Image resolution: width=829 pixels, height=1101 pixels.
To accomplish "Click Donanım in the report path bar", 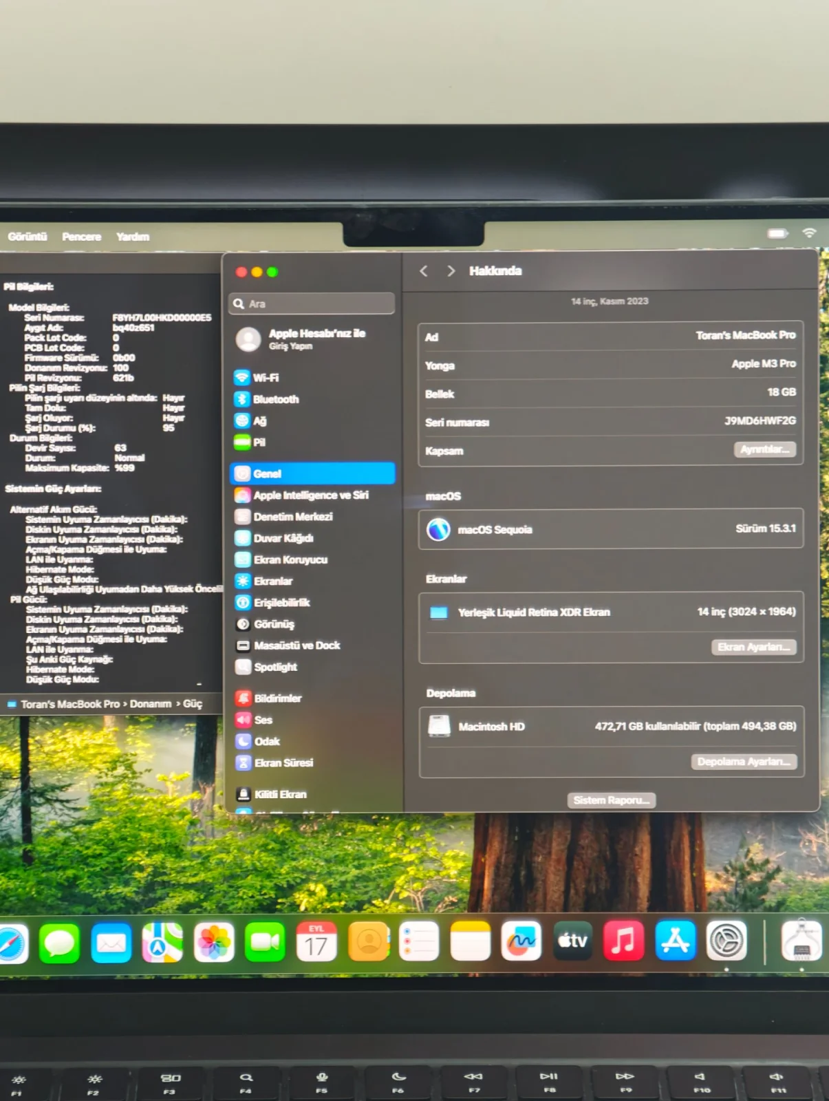I will pos(151,704).
